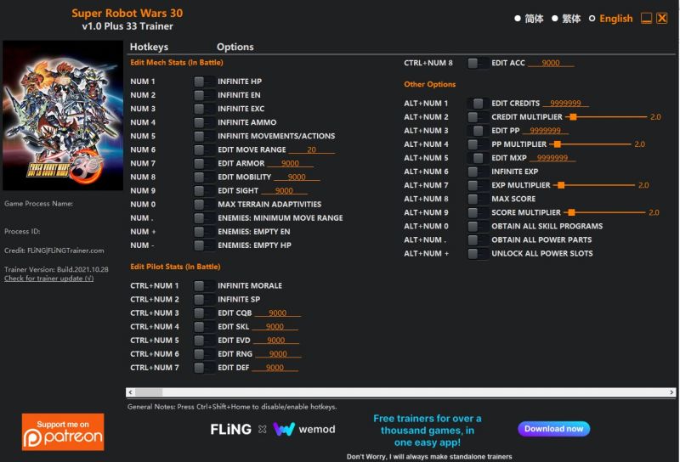
Task: Toggle Edit ACC switch
Action: [x=478, y=63]
